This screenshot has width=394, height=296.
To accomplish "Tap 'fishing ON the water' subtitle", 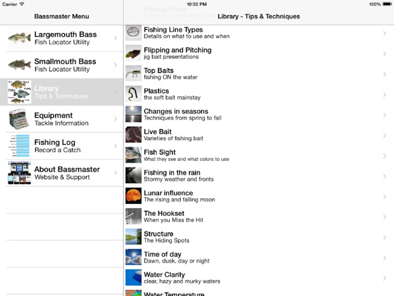I will point(171,77).
